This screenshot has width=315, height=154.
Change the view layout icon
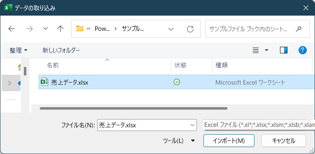256,50
